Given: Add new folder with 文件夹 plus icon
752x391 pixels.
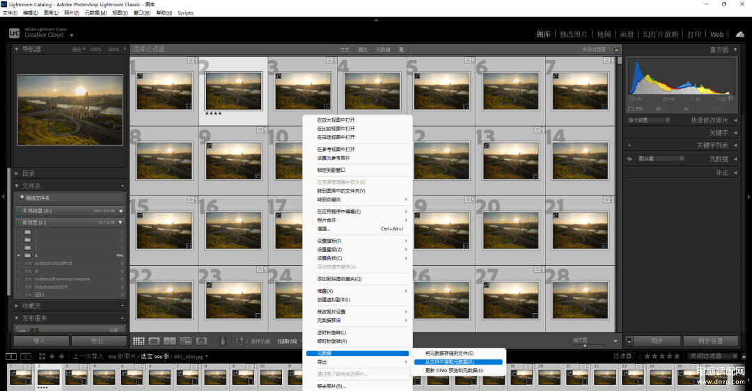Looking at the screenshot, I should point(123,186).
